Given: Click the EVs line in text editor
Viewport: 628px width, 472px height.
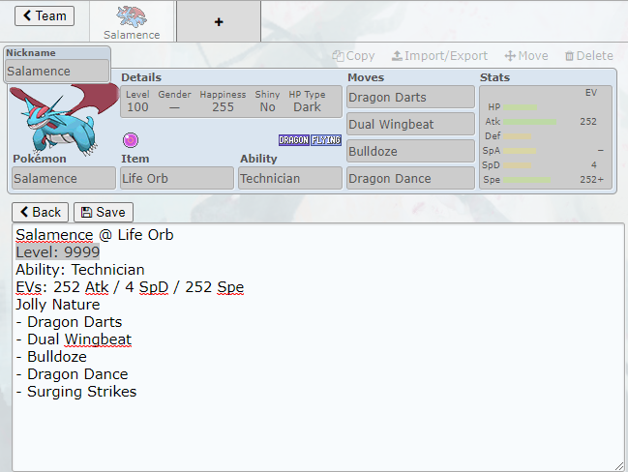Looking at the screenshot, I should click(x=130, y=287).
